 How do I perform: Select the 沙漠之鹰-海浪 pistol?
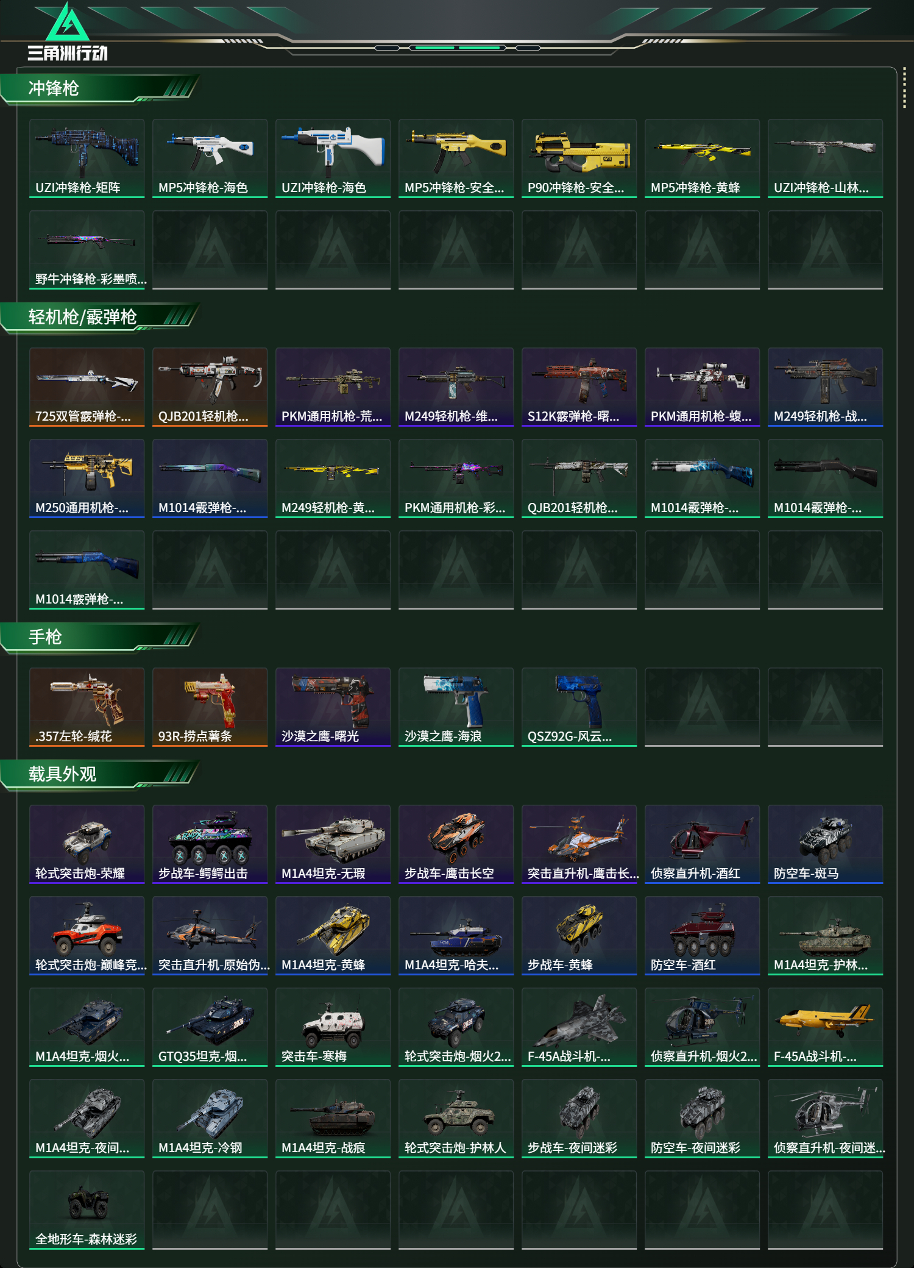pos(456,707)
